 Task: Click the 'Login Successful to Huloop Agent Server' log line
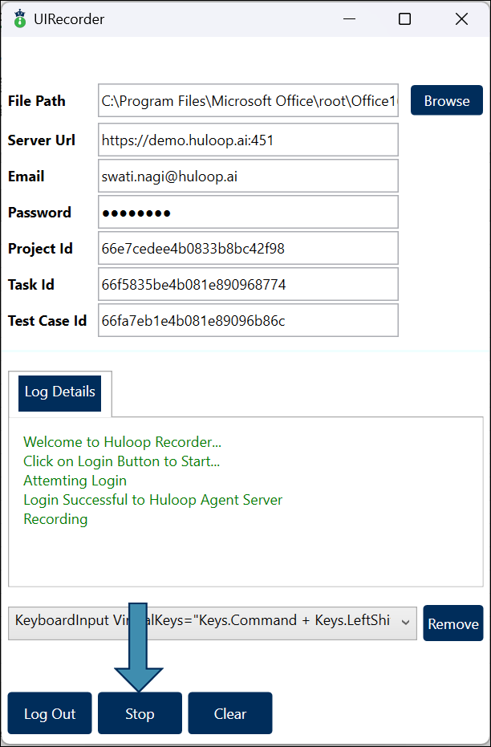pyautogui.click(x=152, y=500)
